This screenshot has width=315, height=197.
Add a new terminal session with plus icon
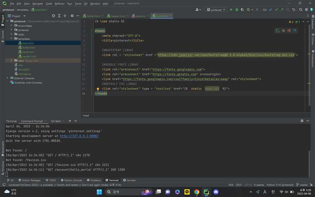click(70, 121)
